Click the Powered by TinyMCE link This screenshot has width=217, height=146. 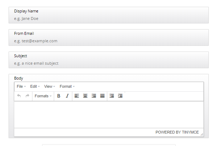177,132
